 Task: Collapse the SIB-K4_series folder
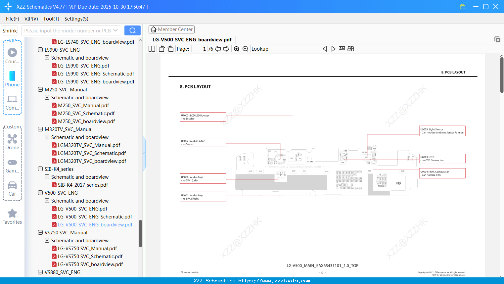(x=40, y=169)
